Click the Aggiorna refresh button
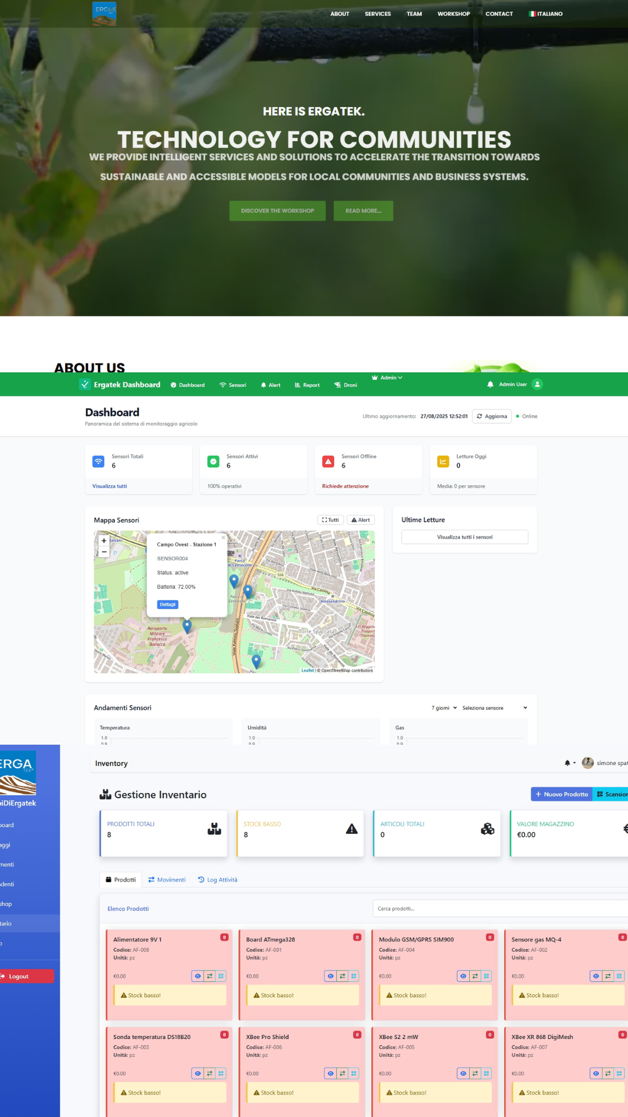 coord(491,416)
